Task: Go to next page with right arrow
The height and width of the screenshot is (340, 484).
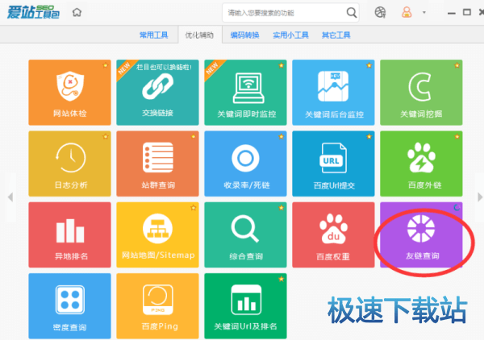Action: click(x=480, y=197)
